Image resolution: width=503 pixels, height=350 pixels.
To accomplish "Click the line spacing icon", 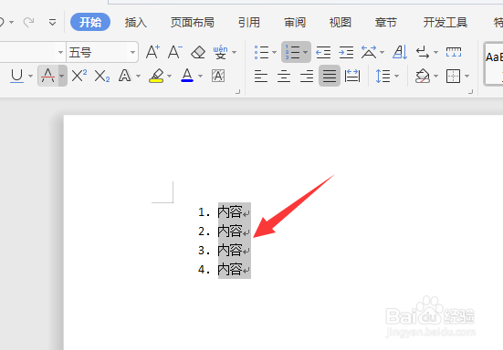I will coord(382,77).
